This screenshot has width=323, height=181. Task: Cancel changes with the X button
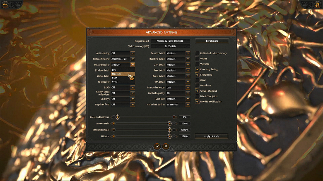pyautogui.click(x=166, y=146)
